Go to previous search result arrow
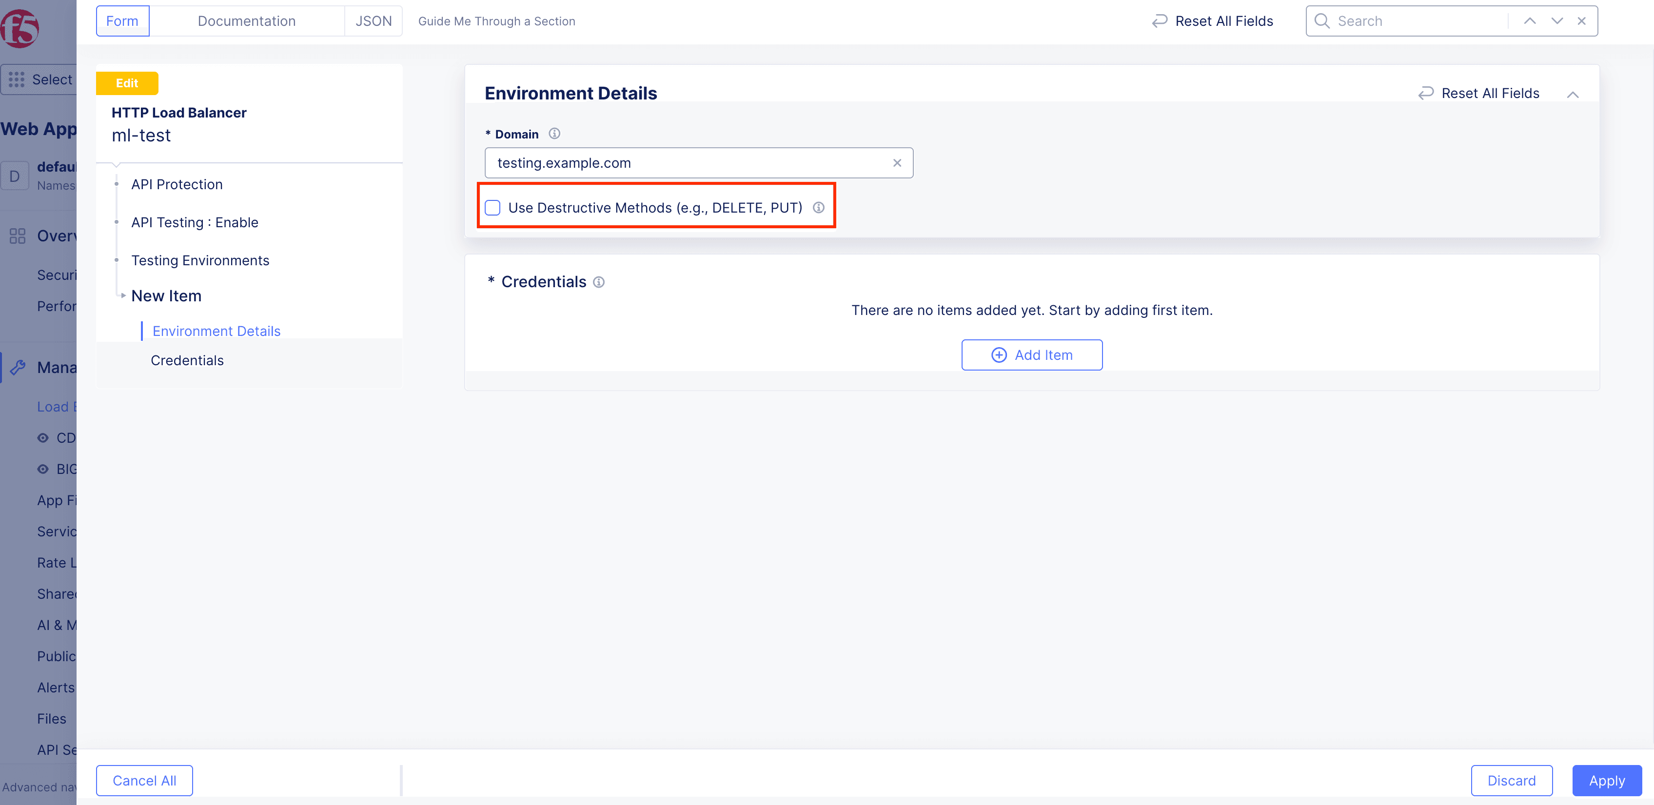 (x=1530, y=21)
